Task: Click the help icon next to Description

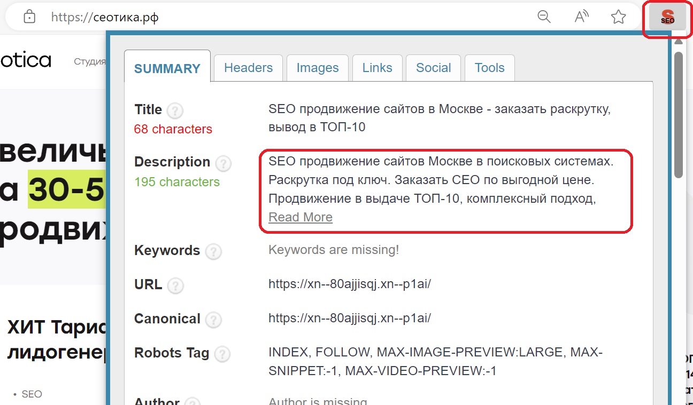Action: click(223, 163)
